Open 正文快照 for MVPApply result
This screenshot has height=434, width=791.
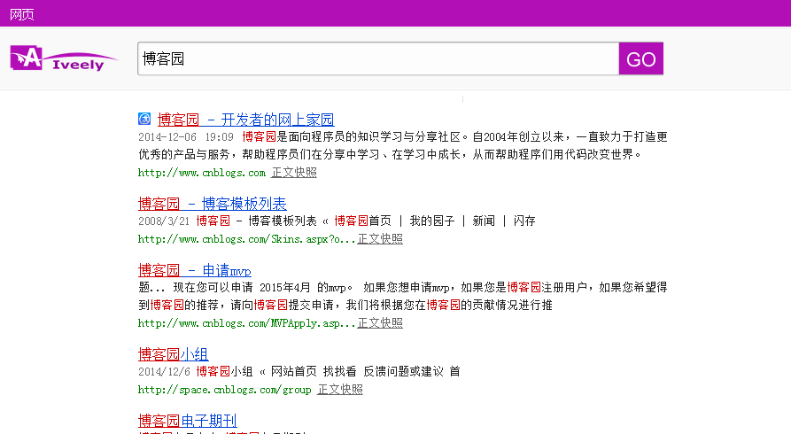(380, 322)
